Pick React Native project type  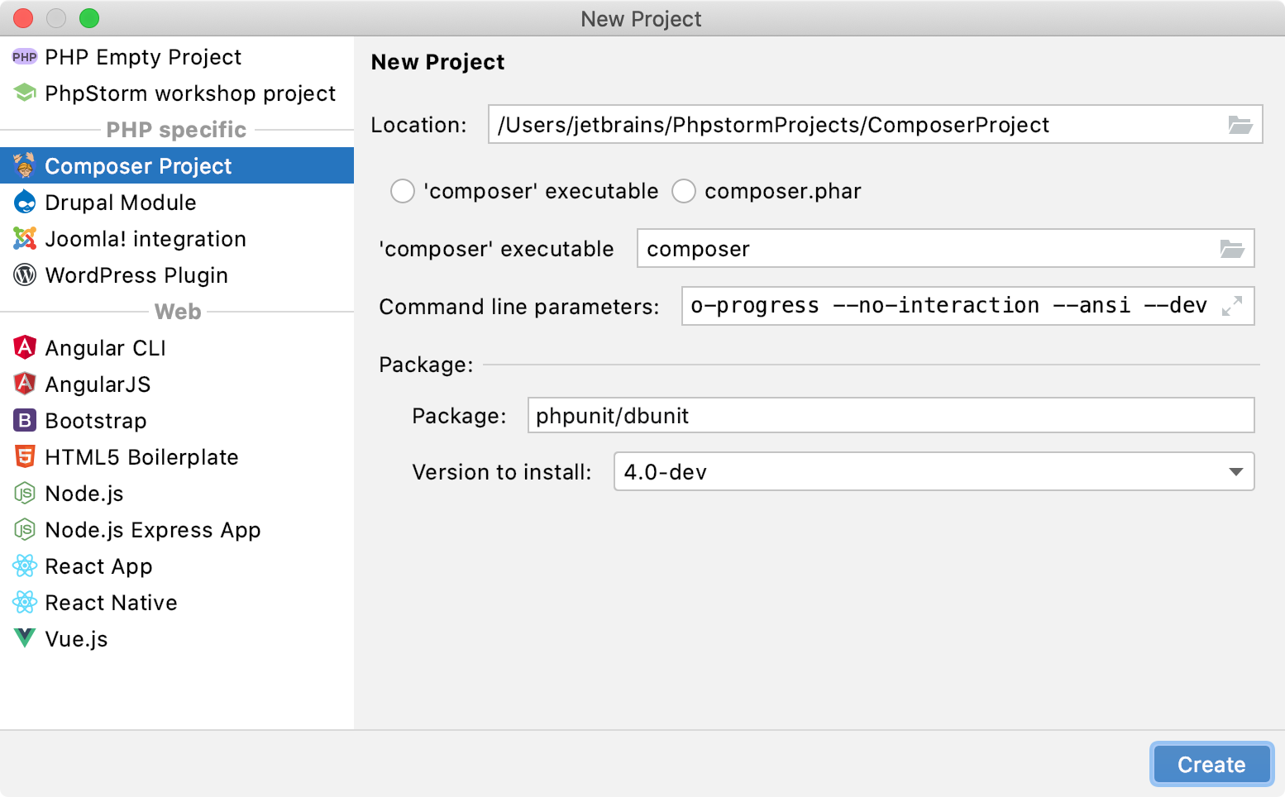click(177, 603)
